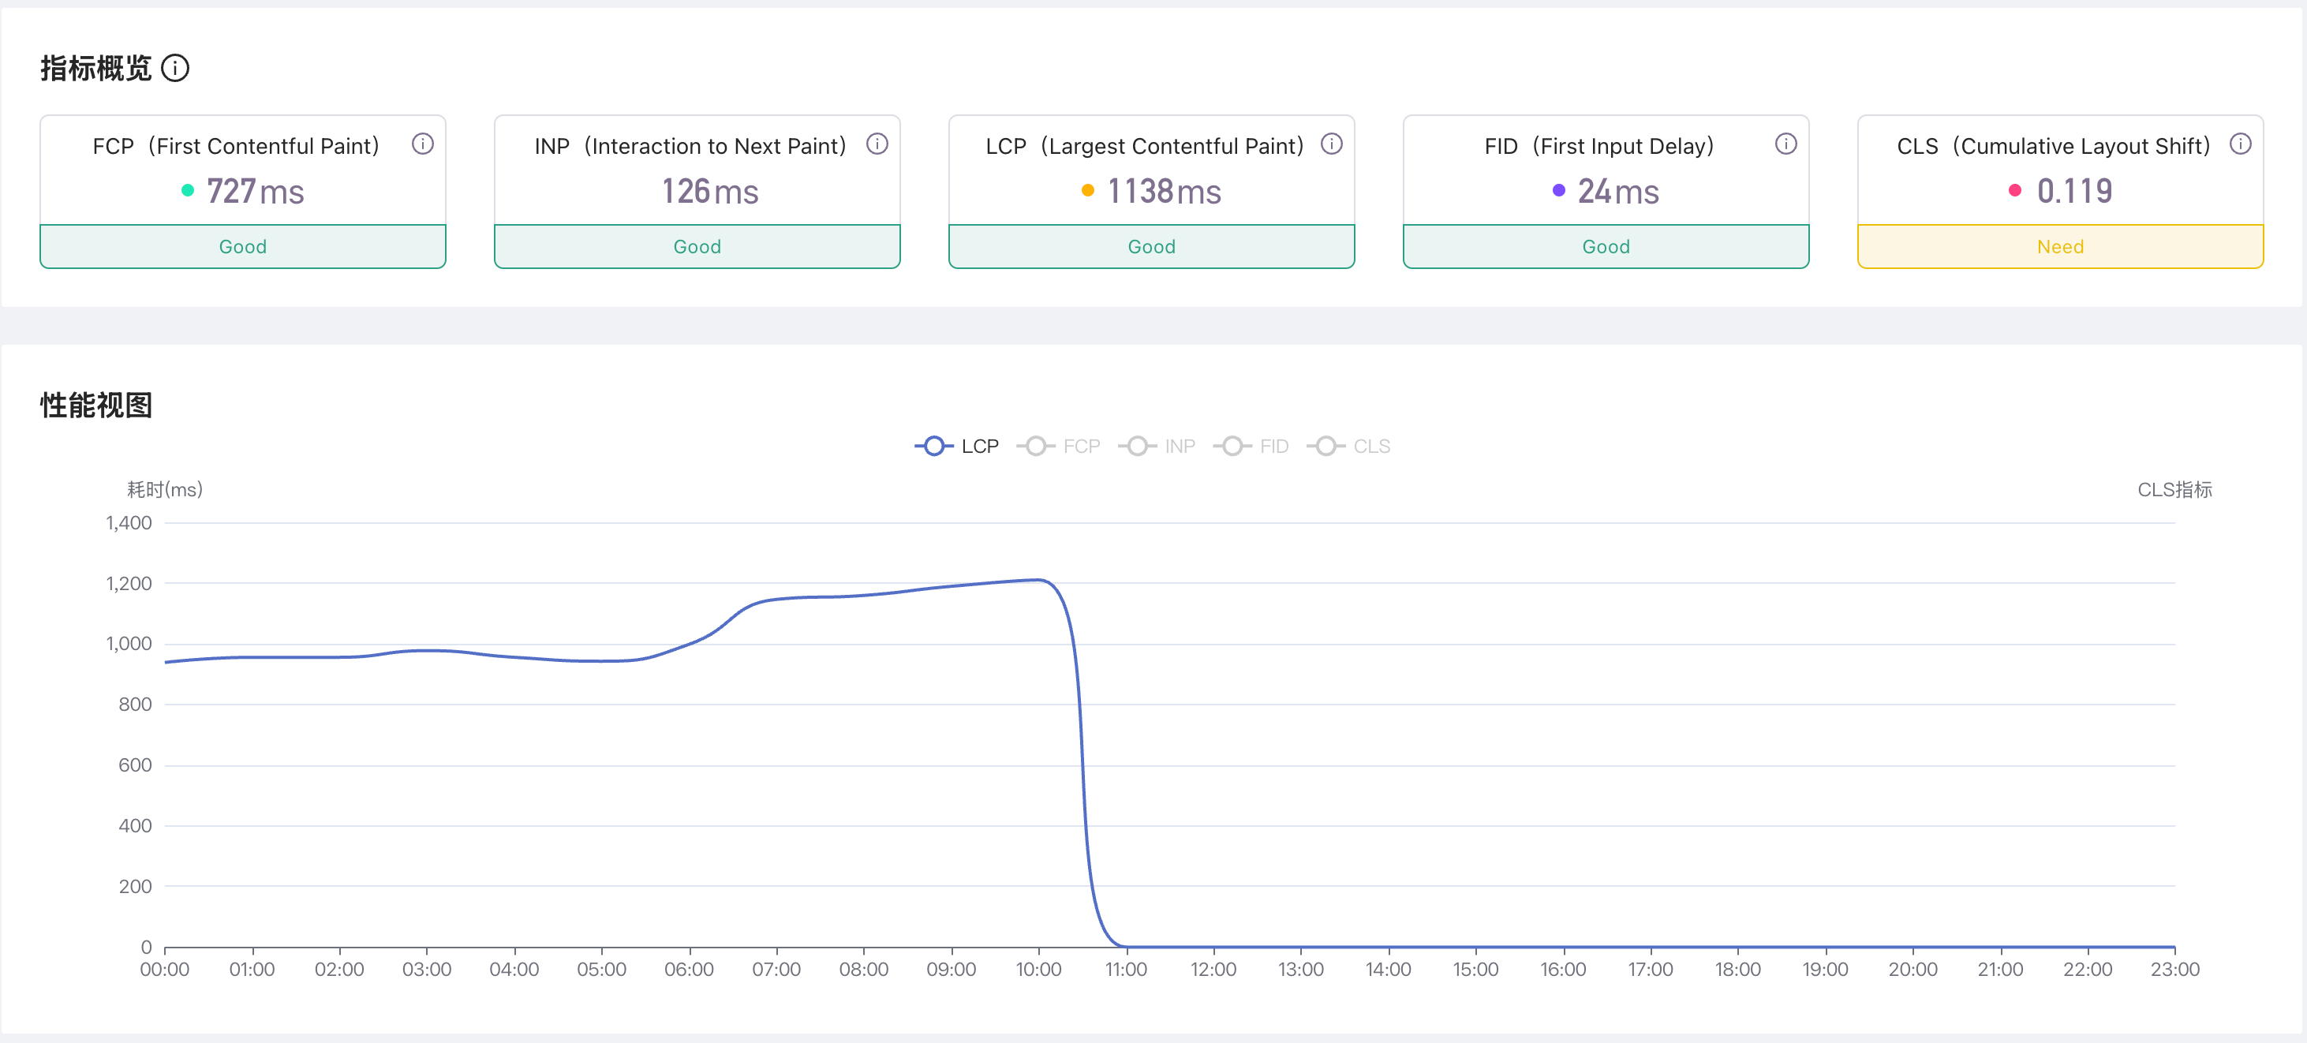Click the FID Good status bar
The width and height of the screenshot is (2307, 1043).
pos(1605,246)
